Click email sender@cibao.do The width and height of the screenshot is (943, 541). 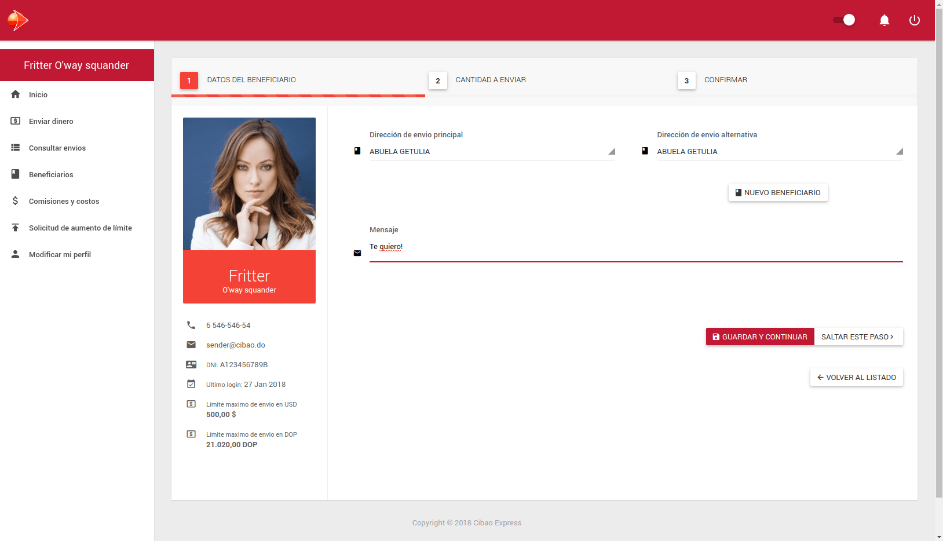[236, 345]
